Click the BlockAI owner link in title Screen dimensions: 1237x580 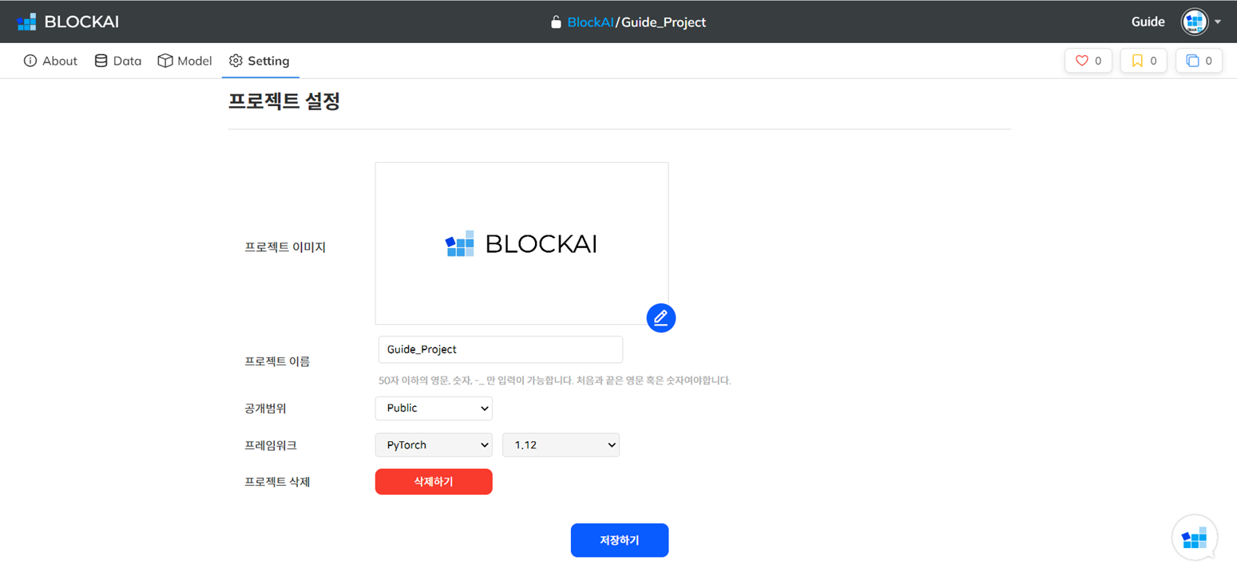click(590, 22)
